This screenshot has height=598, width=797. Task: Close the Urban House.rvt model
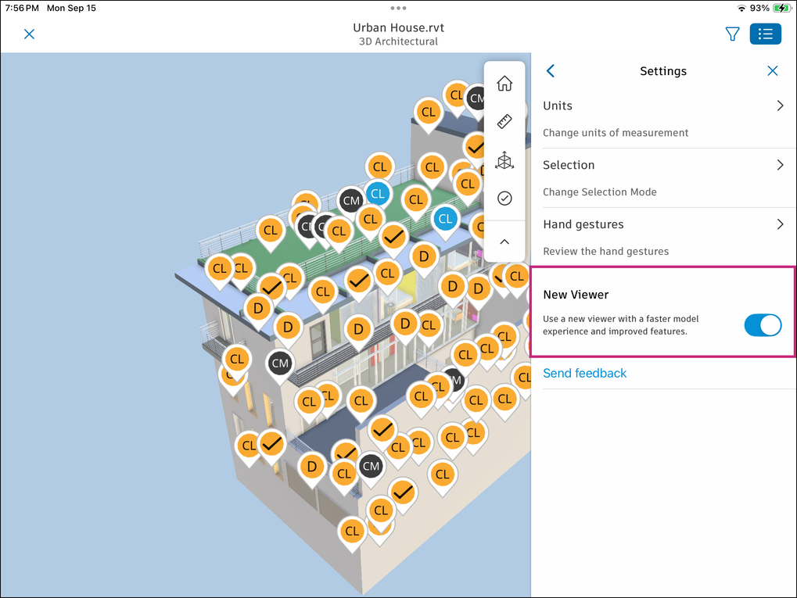pyautogui.click(x=30, y=34)
